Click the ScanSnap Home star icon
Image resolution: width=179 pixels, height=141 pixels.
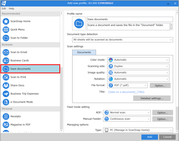click(6, 21)
